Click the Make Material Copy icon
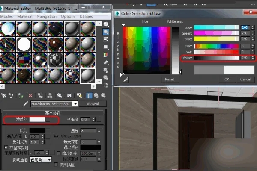The image size is (257, 171). tap(40, 96)
